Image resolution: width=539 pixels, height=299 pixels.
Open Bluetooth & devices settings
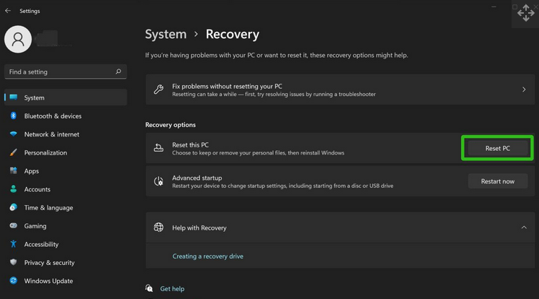[65, 116]
